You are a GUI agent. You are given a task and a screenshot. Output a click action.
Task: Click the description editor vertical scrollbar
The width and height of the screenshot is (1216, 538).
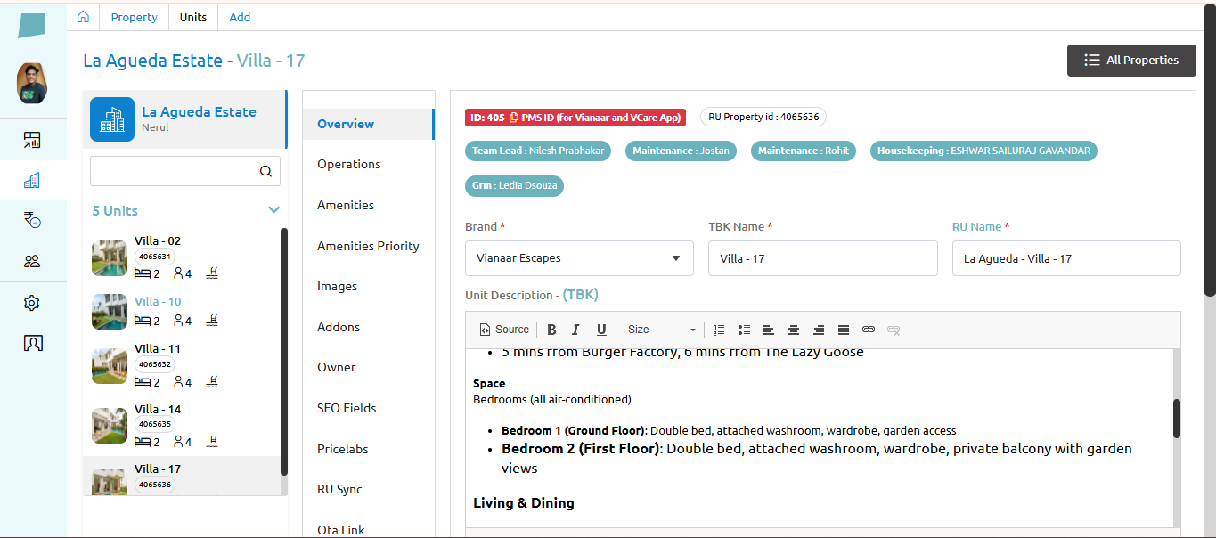pyautogui.click(x=1176, y=419)
